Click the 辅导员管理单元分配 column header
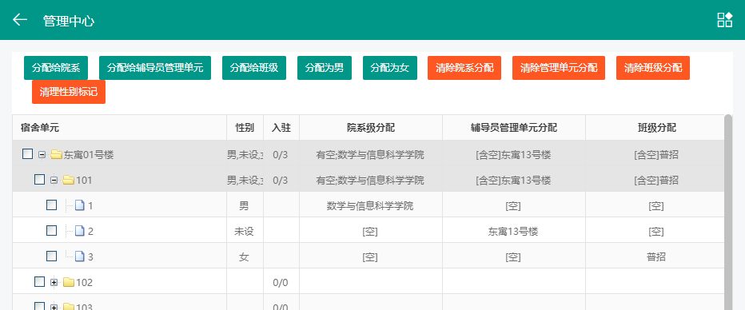745x310 pixels. 514,128
